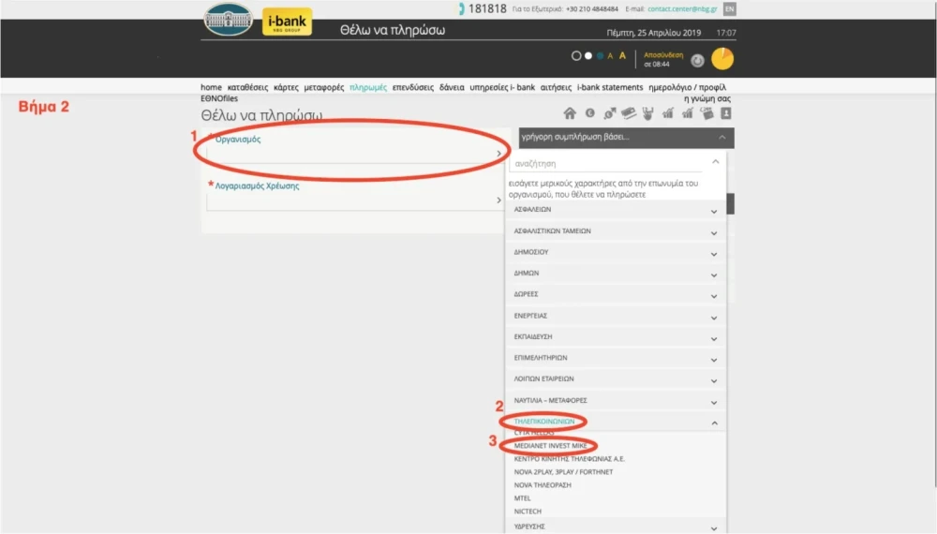The height and width of the screenshot is (534, 937).
Task: Open the ΕΘΝΟfiles link
Action: (x=219, y=98)
